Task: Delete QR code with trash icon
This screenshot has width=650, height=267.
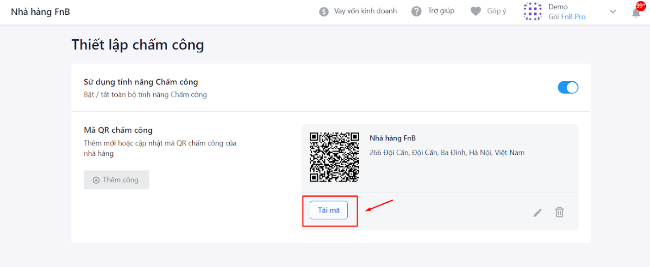Action: [560, 212]
